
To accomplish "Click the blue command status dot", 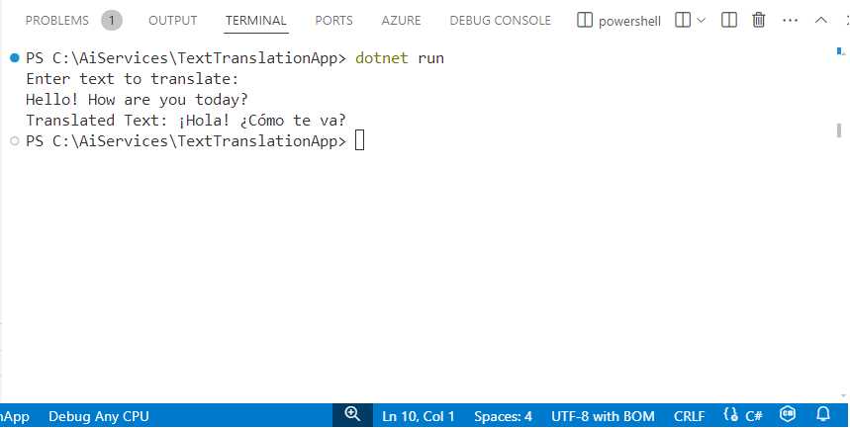I will 15,58.
